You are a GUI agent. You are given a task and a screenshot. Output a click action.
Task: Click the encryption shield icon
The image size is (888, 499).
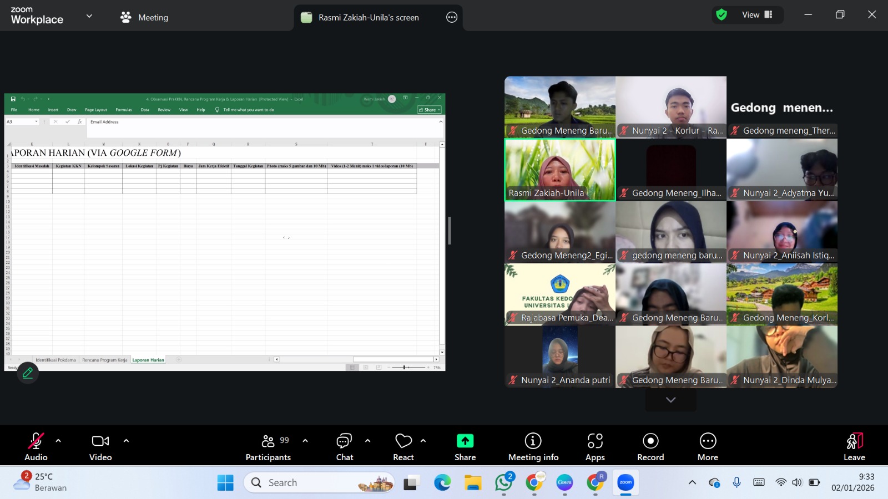coord(722,15)
